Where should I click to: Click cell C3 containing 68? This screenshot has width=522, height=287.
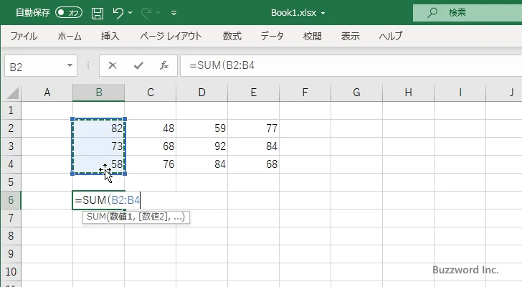point(151,146)
